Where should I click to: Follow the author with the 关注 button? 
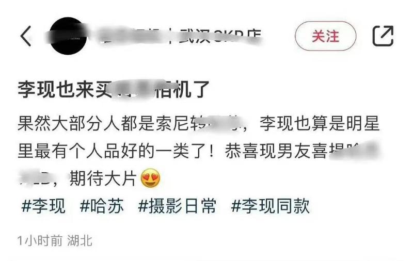325,36
